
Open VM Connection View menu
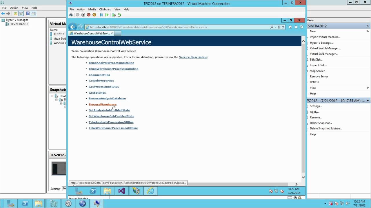[117, 9]
